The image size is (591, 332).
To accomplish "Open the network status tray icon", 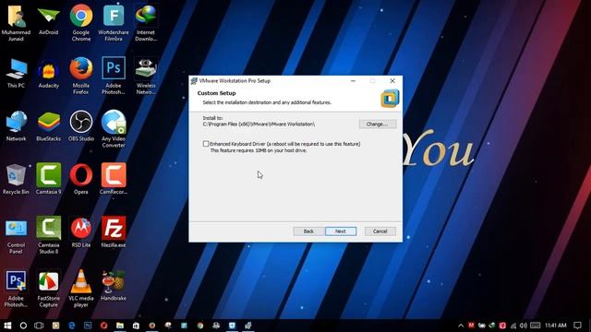I will click(x=513, y=326).
